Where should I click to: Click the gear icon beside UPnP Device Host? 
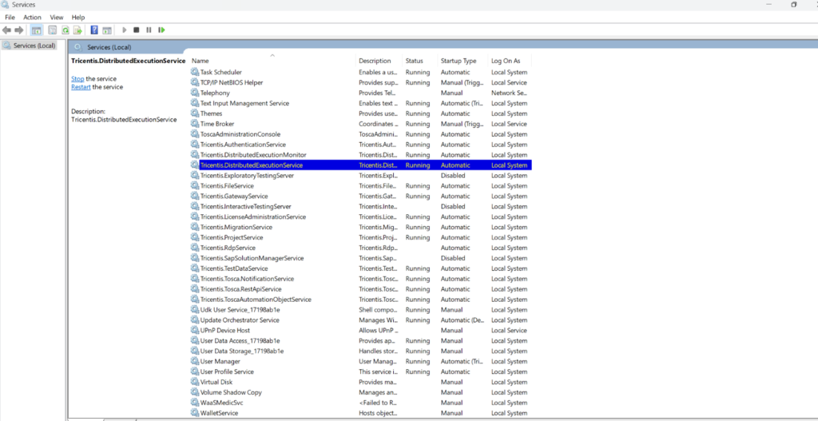point(195,330)
